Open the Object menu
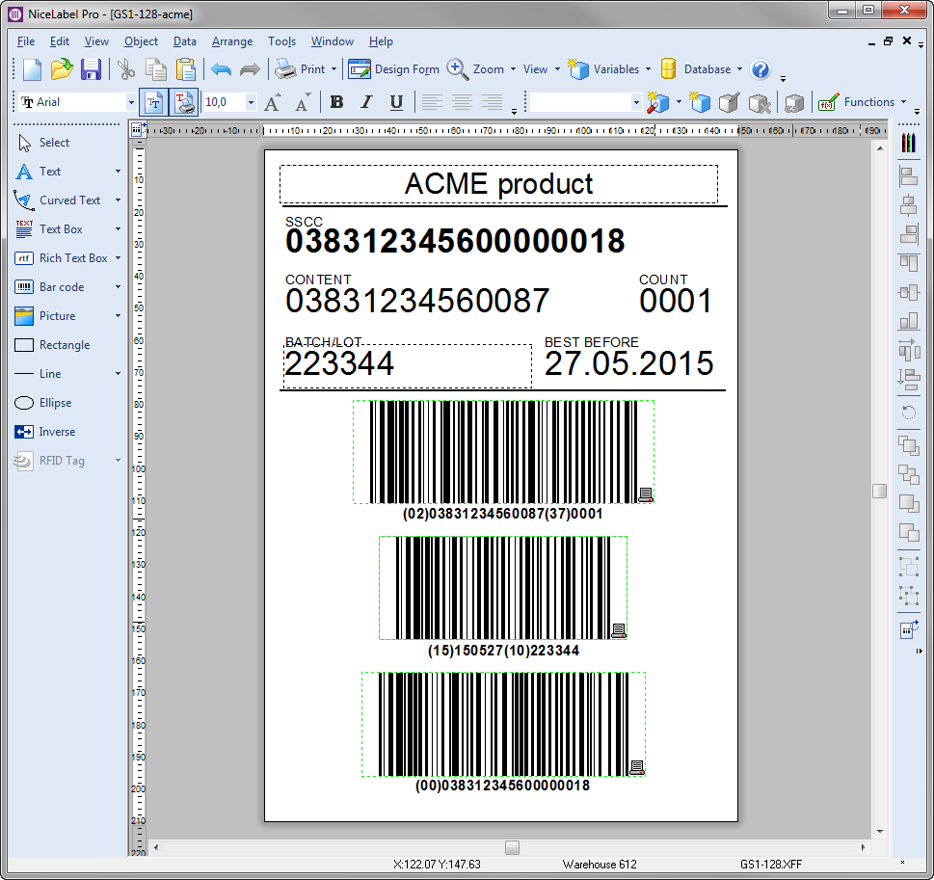This screenshot has width=934, height=880. point(141,41)
